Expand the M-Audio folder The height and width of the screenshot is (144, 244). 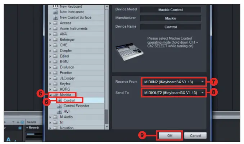(50, 117)
